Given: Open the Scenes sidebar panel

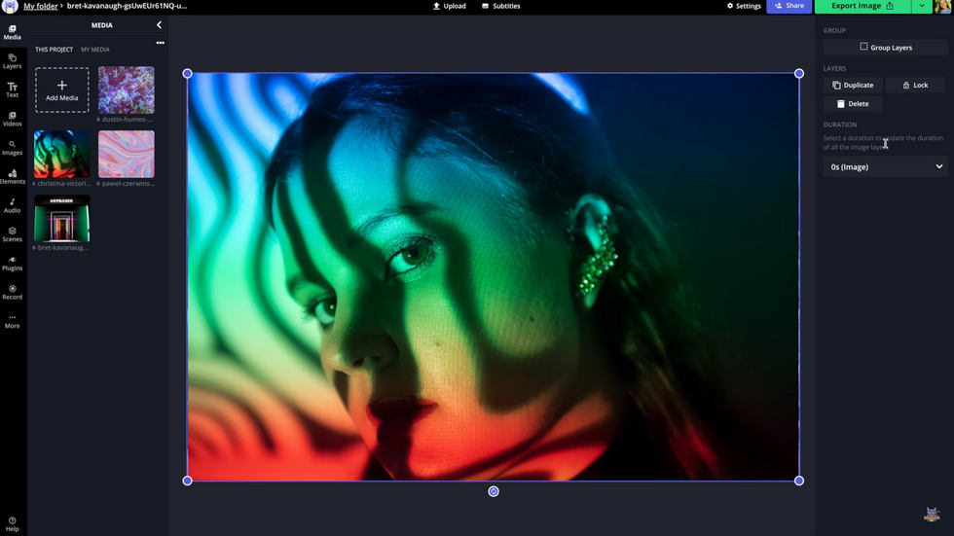Looking at the screenshot, I should [12, 234].
